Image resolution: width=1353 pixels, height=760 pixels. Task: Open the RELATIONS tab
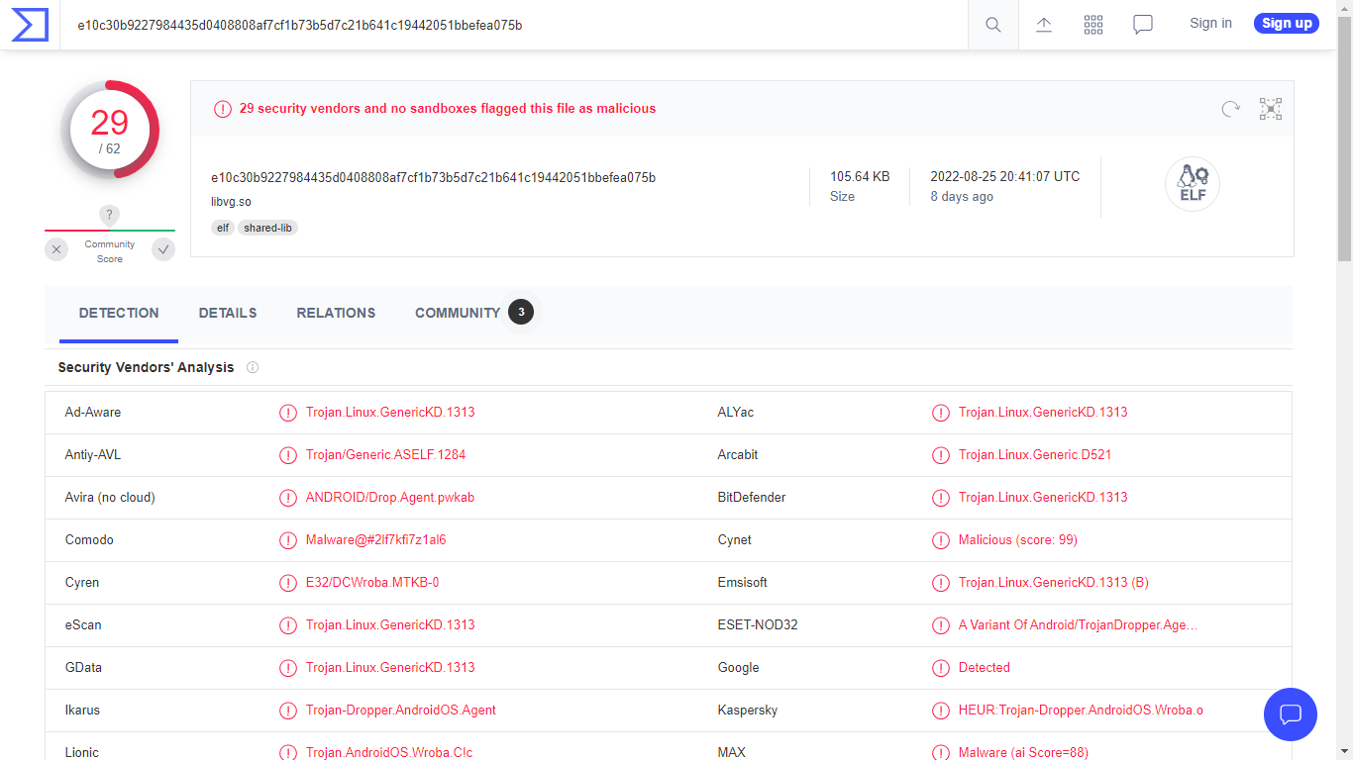336,313
